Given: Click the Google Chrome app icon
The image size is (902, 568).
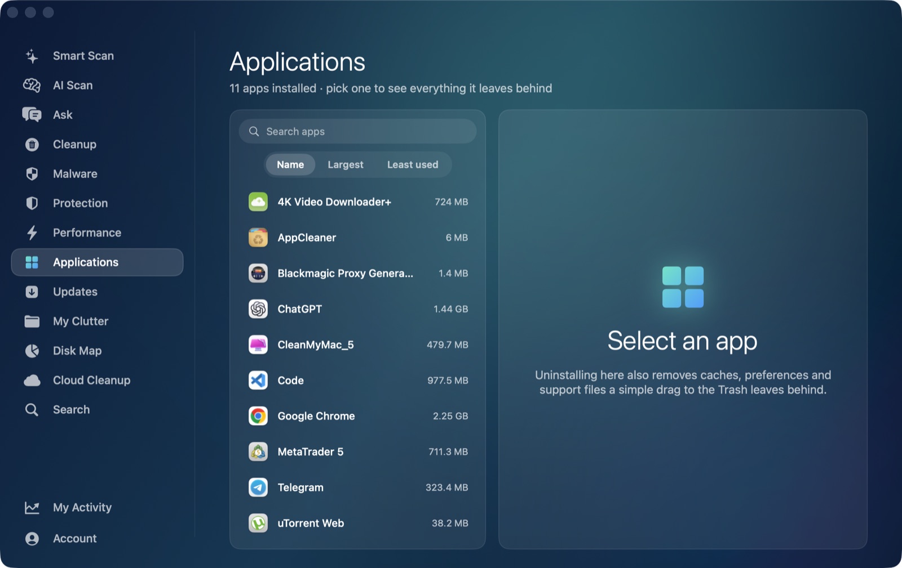Looking at the screenshot, I should [x=258, y=416].
